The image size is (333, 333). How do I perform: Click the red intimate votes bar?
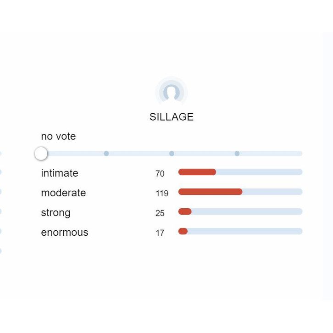click(197, 172)
